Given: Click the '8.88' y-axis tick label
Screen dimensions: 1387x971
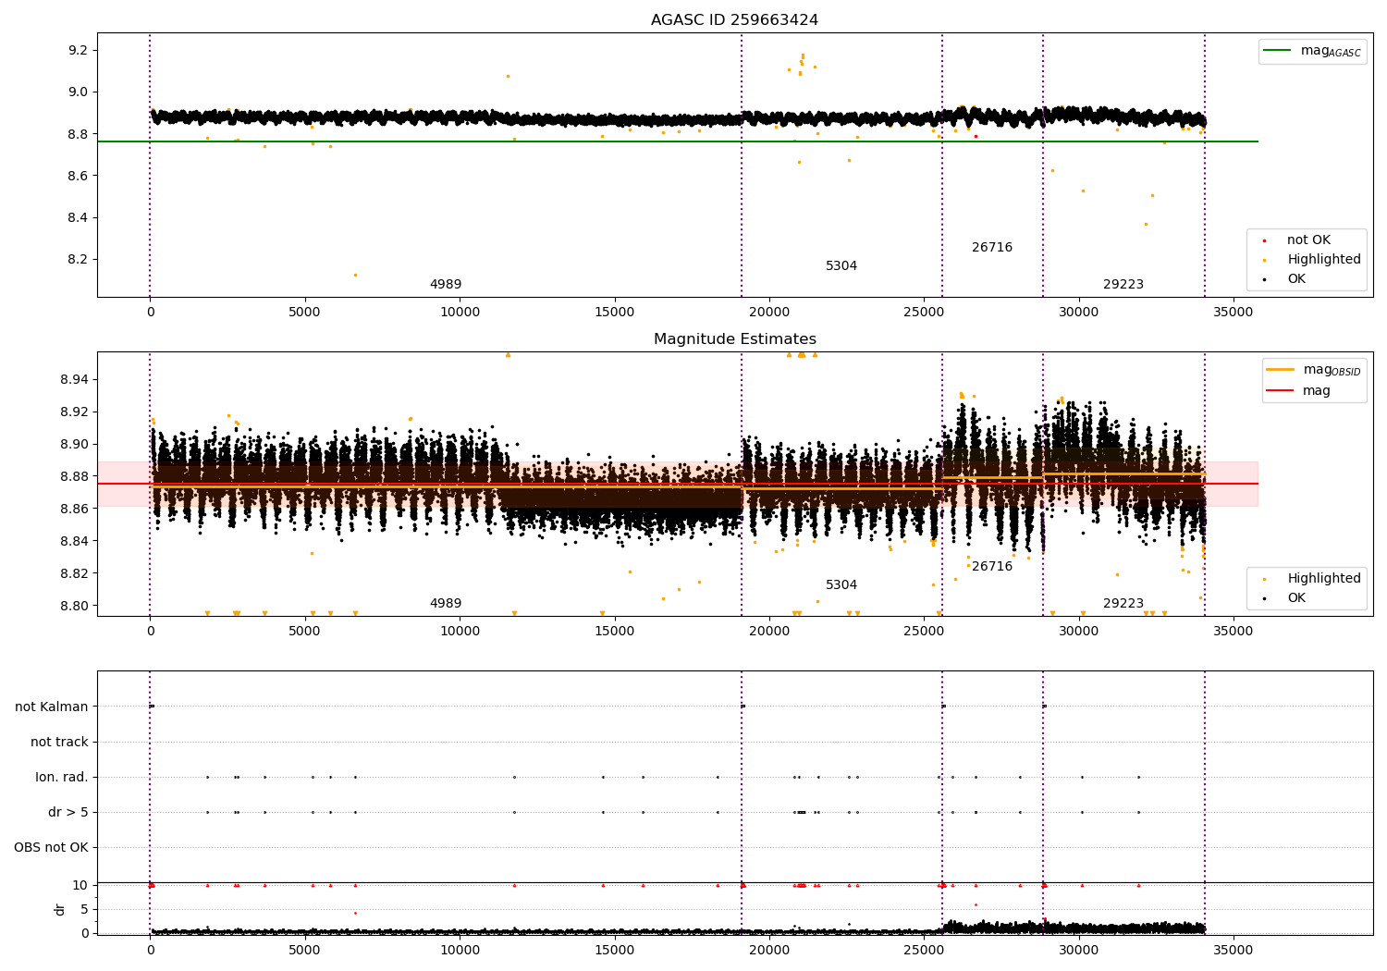Looking at the screenshot, I should [74, 477].
